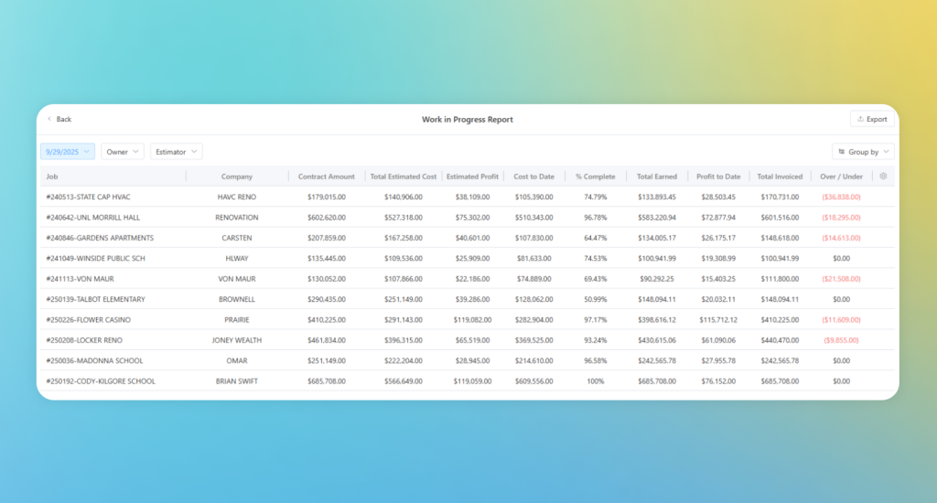937x503 pixels.
Task: Click the Over / Under column header
Action: coord(842,177)
